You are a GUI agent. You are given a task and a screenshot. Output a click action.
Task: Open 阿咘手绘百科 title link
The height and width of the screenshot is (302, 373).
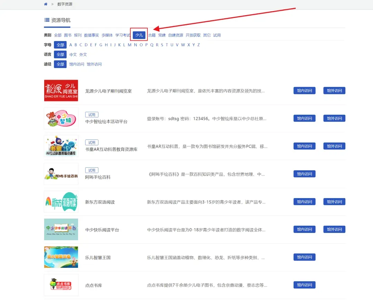click(x=98, y=177)
